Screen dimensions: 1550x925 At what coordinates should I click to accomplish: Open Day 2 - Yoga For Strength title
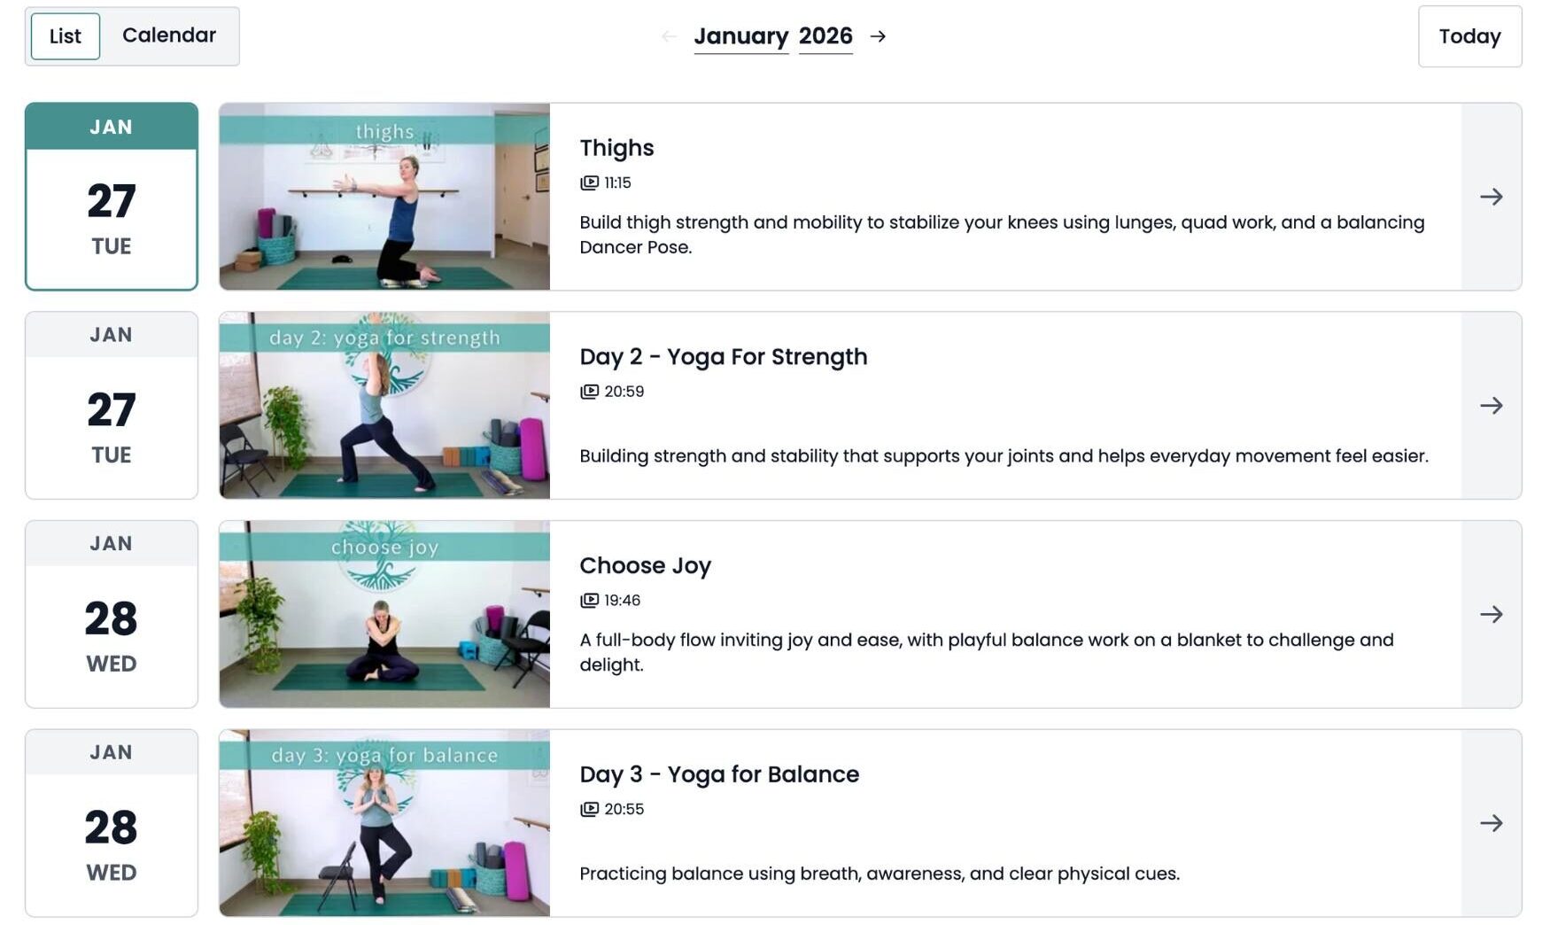[x=723, y=357]
